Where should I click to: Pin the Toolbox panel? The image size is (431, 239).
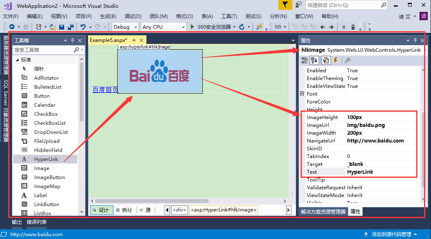72,40
